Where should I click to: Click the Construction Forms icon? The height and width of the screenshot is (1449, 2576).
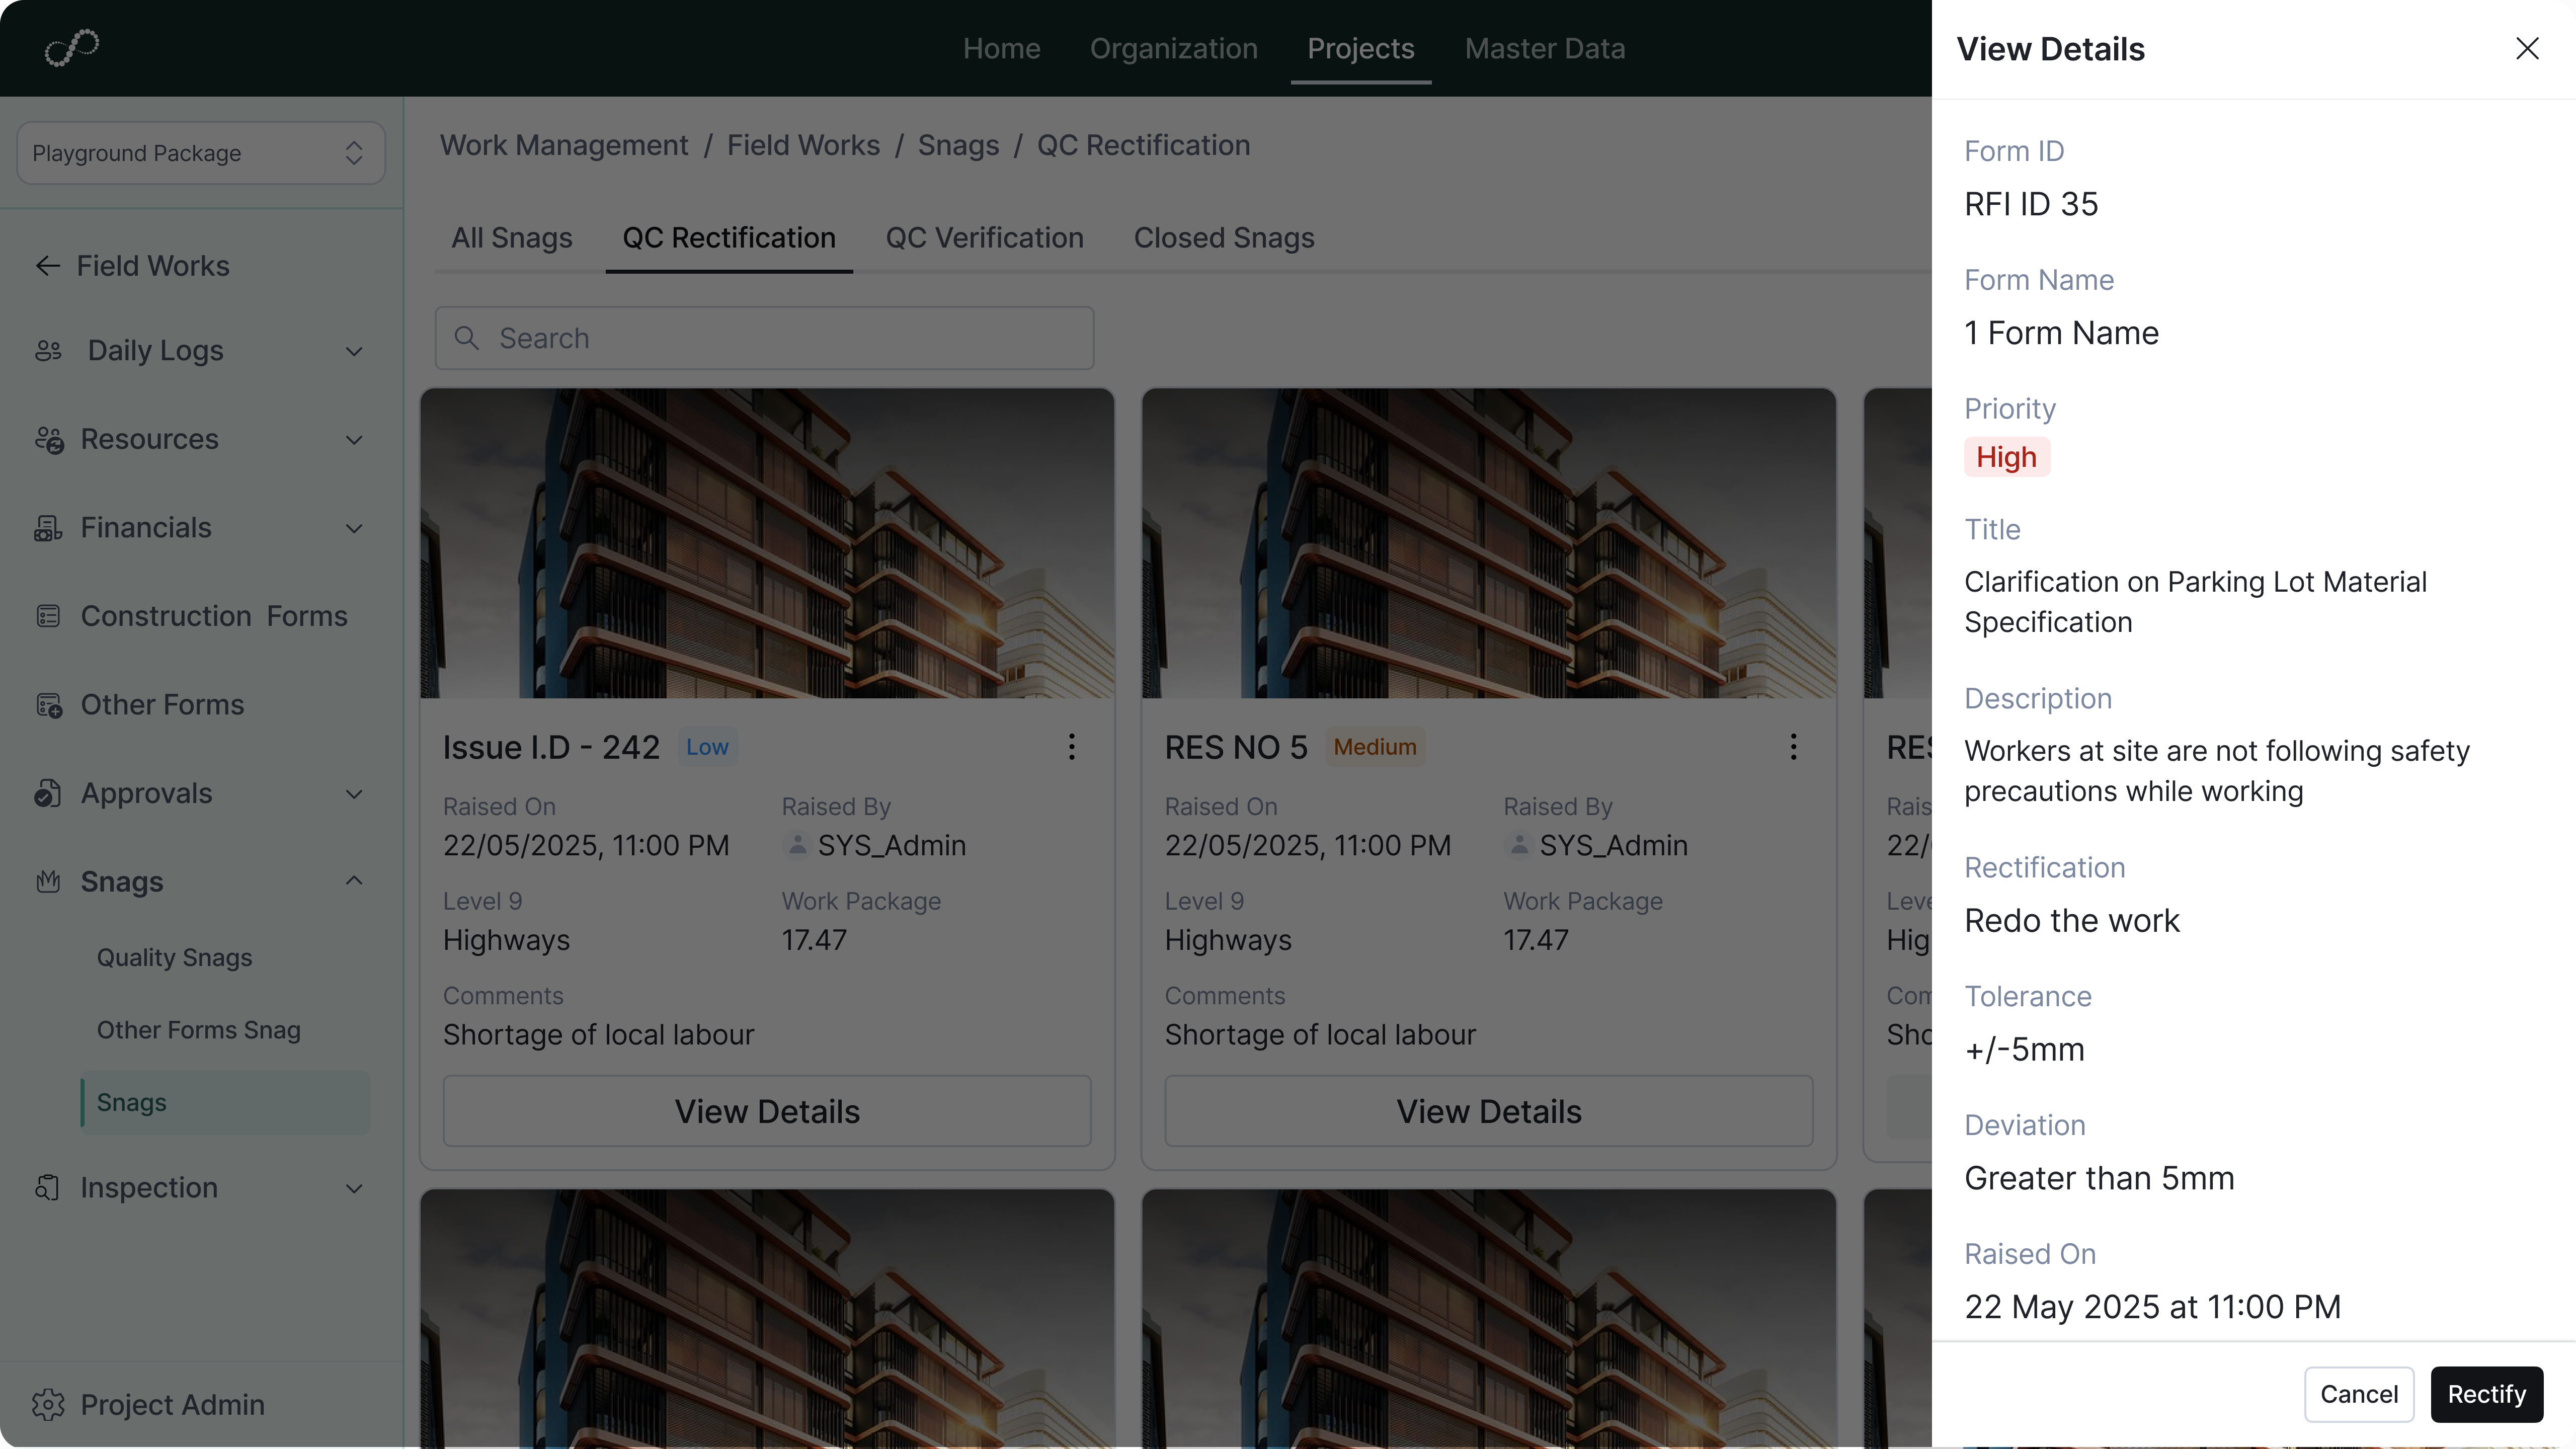tap(48, 616)
